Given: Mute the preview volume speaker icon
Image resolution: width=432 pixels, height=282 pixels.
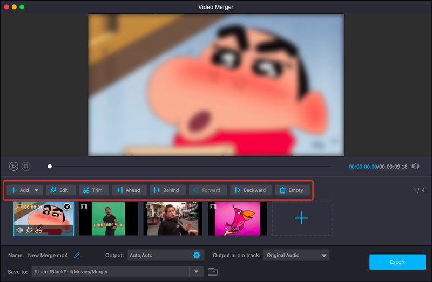Looking at the screenshot, I should pos(415,167).
